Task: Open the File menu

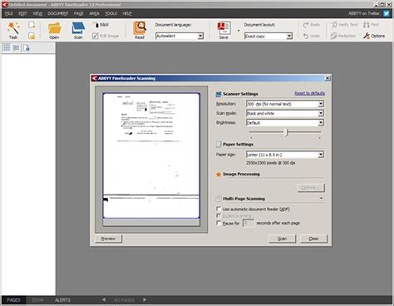Action: pos(9,13)
